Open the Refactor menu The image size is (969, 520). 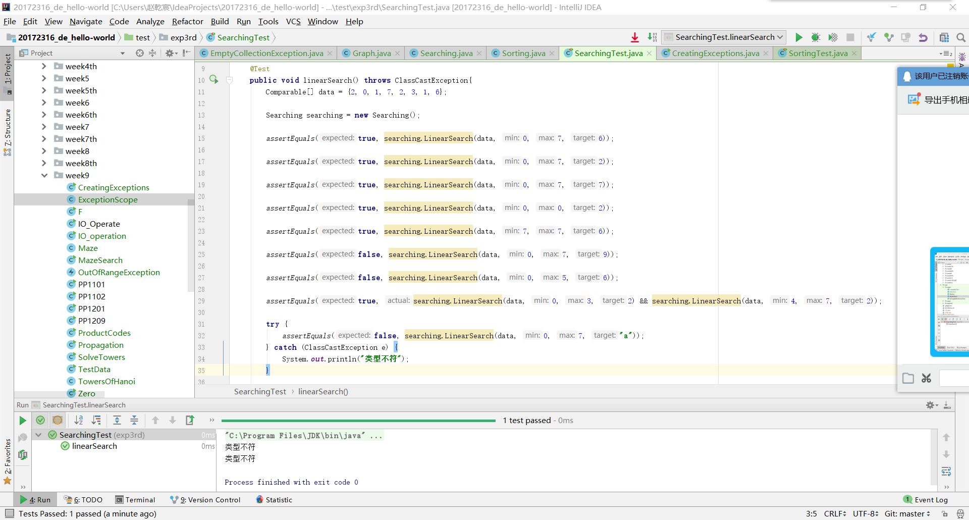(x=187, y=21)
